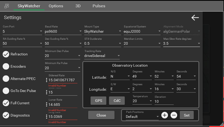The height and width of the screenshot is (127, 224).
Task: Open Lunar Rate options menu dots
Action: pyautogui.click(x=46, y=105)
